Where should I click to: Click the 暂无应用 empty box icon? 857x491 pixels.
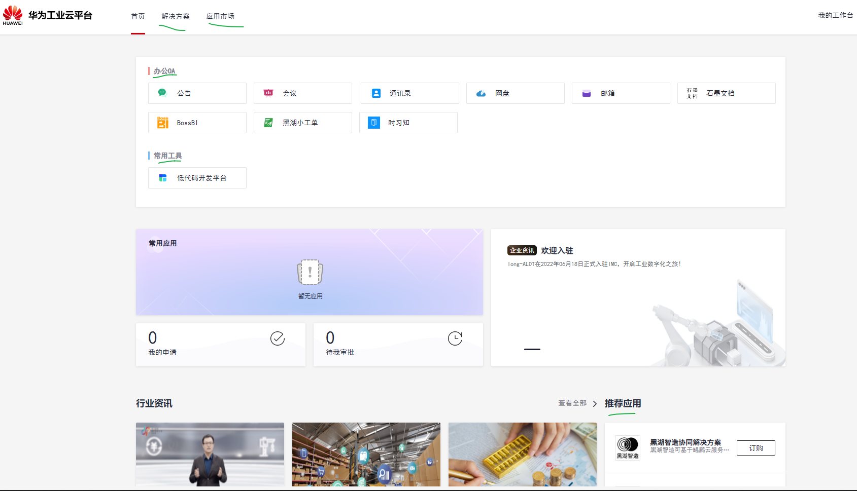(310, 272)
